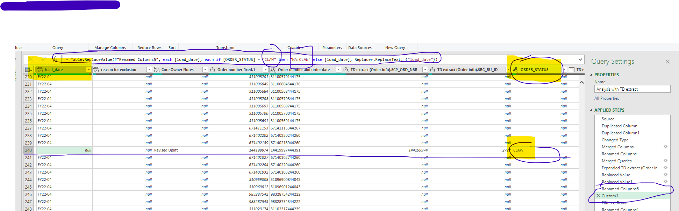679x211 pixels.
Task: Select the Renamed Columns5 step
Action: 620,189
